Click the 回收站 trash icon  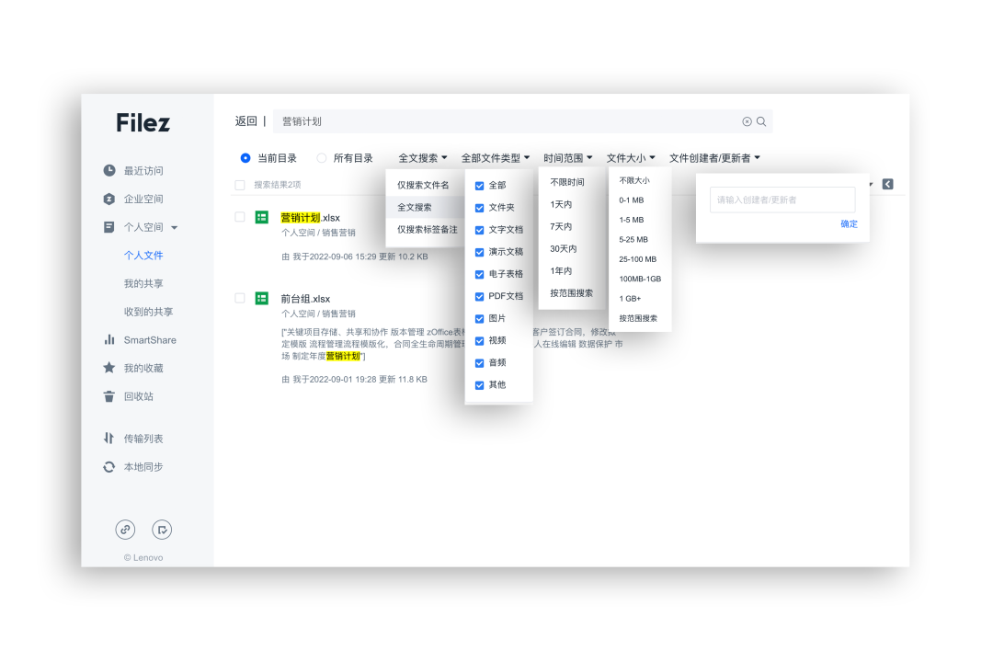(108, 396)
